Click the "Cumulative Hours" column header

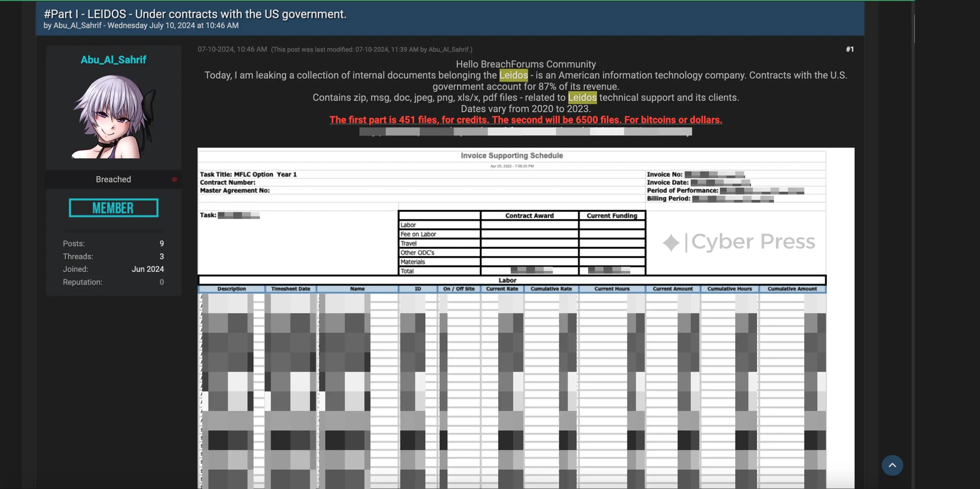coord(729,289)
